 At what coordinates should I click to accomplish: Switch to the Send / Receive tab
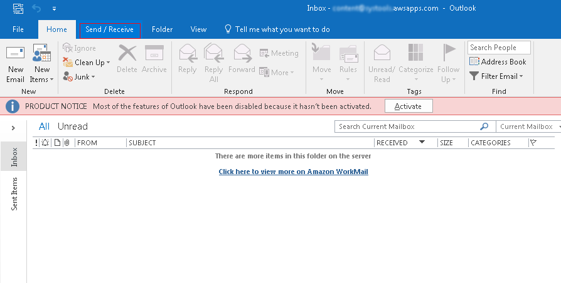(x=109, y=29)
